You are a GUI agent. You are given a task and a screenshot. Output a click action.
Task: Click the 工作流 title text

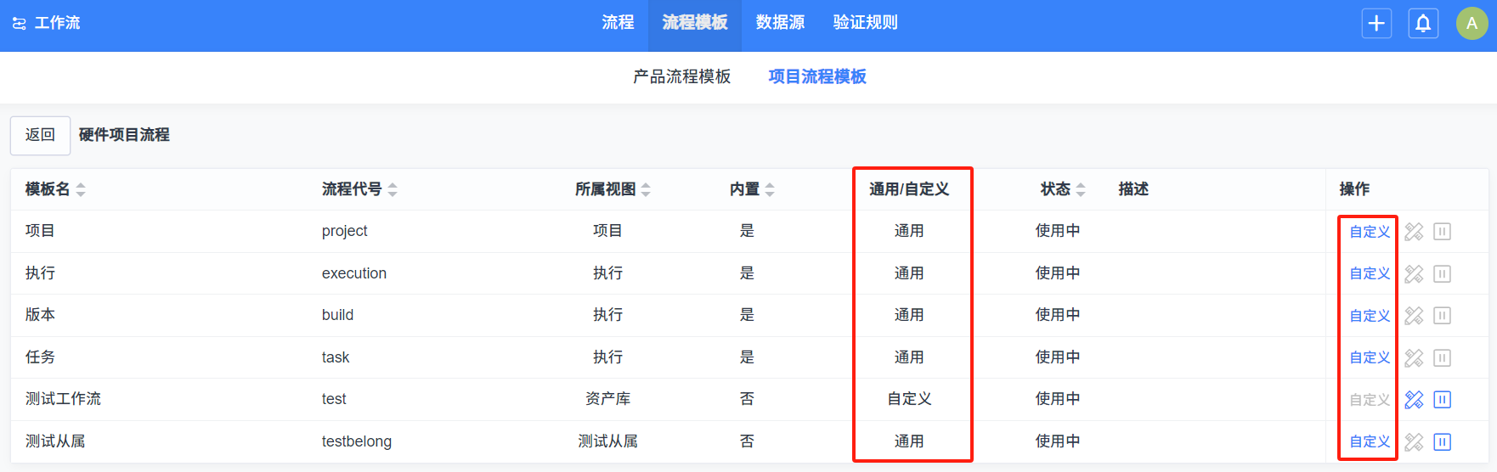[x=57, y=23]
